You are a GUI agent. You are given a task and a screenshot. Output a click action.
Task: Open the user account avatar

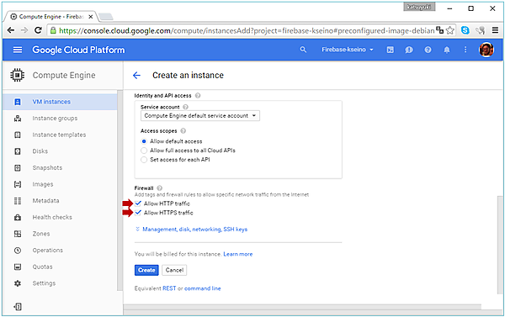click(x=486, y=50)
